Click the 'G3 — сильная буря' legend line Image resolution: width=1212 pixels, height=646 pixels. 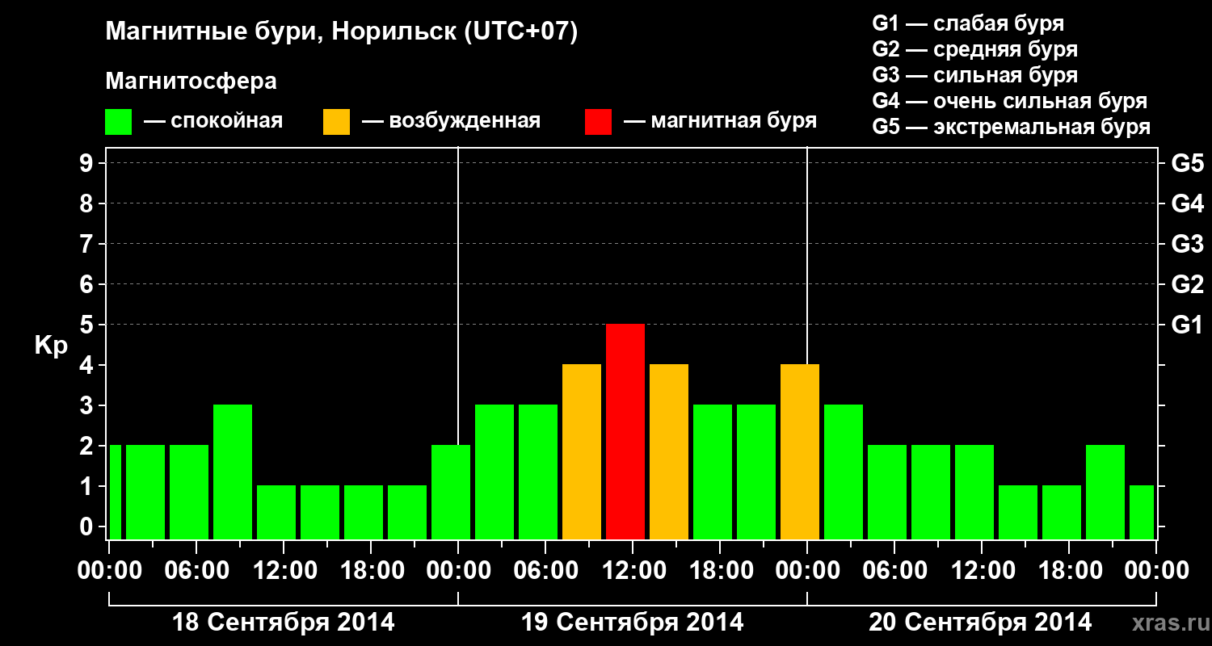(974, 75)
